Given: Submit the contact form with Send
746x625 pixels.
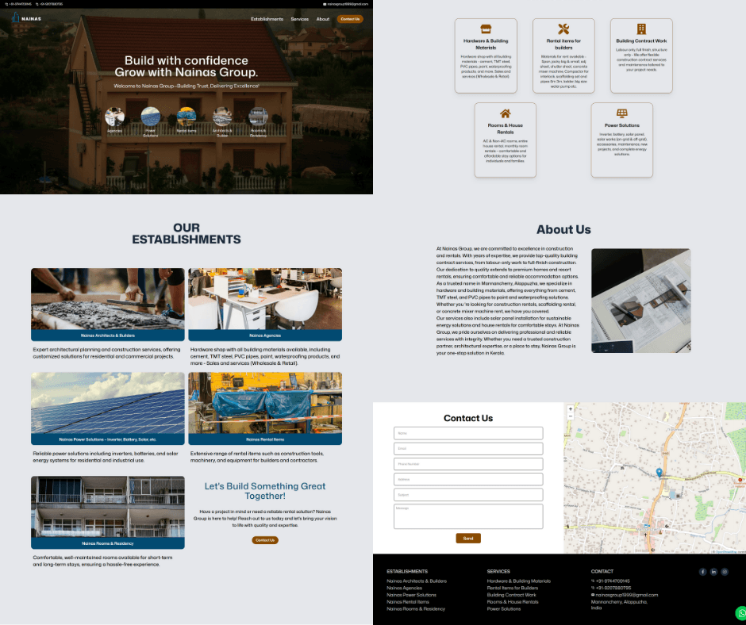Looking at the screenshot, I should click(x=468, y=538).
